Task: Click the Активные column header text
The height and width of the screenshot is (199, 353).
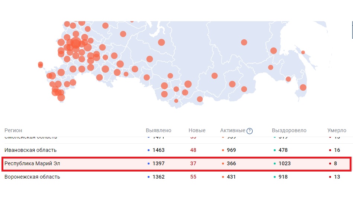Action: pyautogui.click(x=232, y=130)
